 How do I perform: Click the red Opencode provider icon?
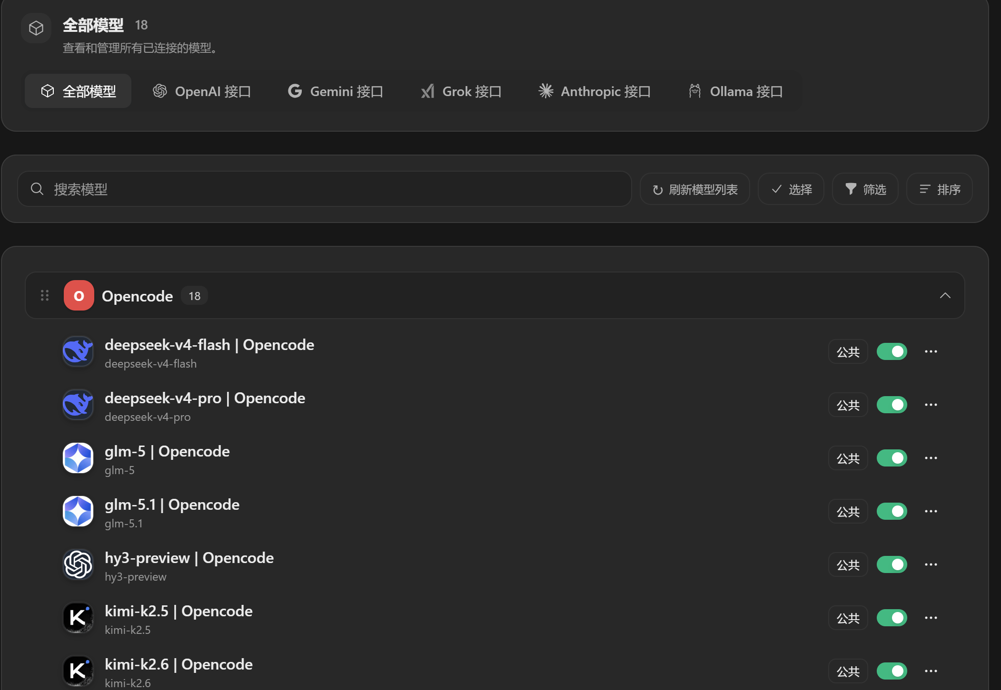[79, 295]
